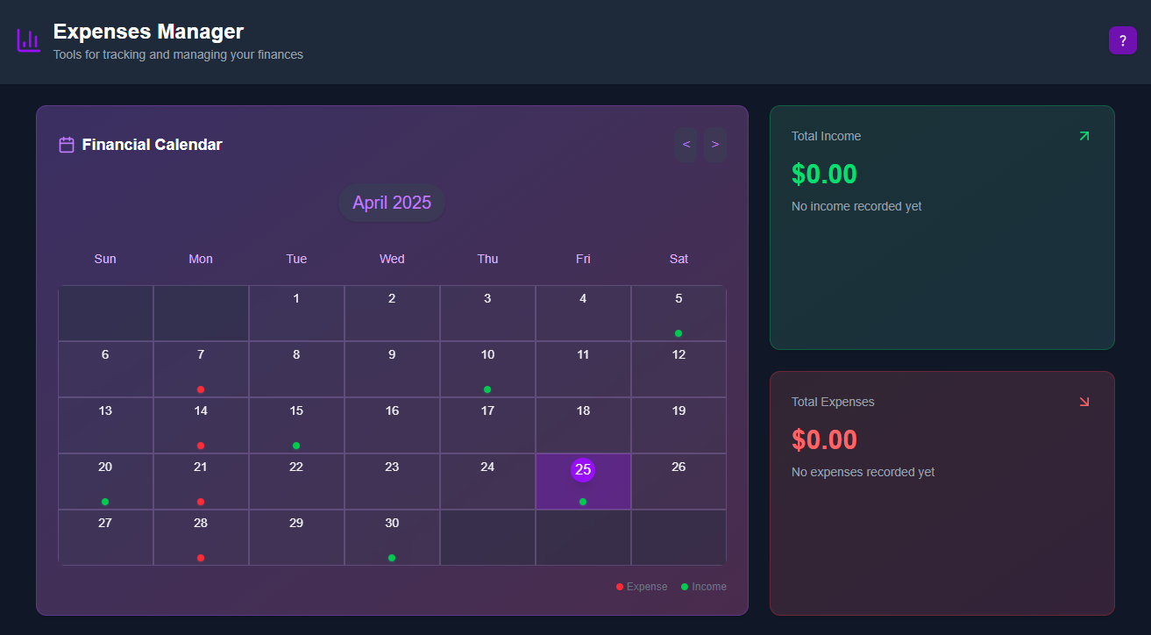Select April 2 on the calendar
This screenshot has height=635, width=1151.
point(392,313)
